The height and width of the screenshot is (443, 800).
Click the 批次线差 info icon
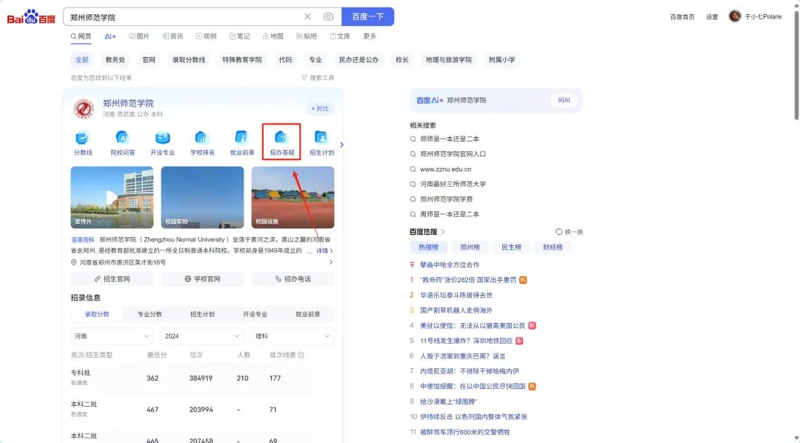coord(301,355)
